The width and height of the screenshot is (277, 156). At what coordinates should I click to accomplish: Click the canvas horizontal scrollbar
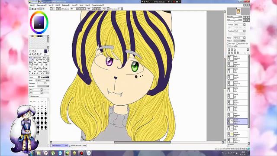click(x=142, y=142)
